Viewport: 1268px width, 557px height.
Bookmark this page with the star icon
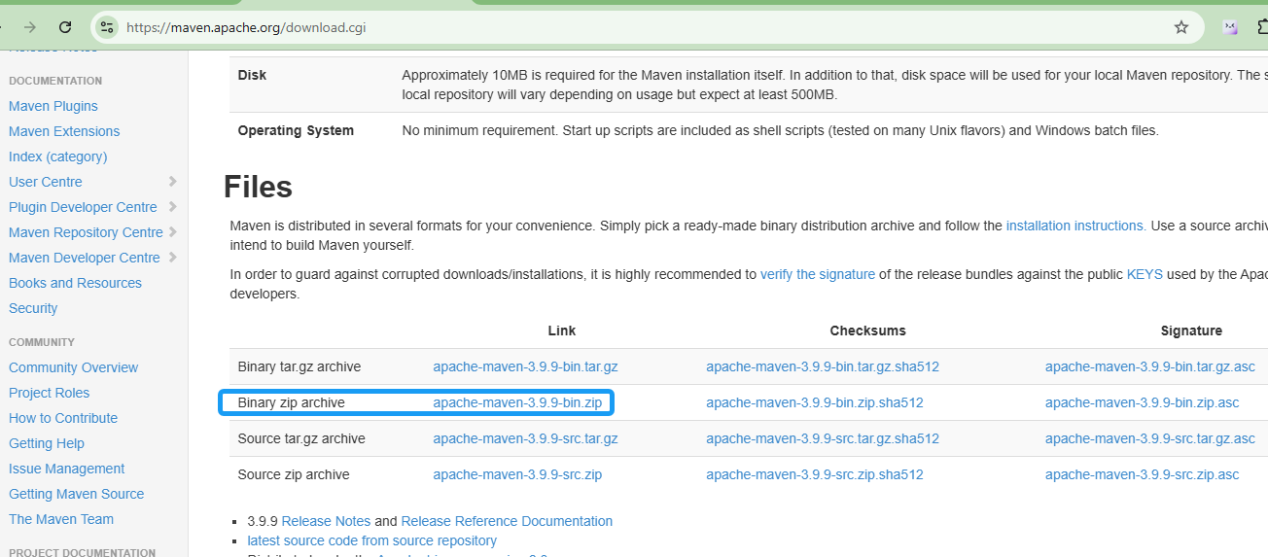click(x=1181, y=27)
